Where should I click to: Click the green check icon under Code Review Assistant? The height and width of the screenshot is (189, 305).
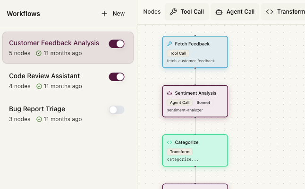tap(39, 86)
